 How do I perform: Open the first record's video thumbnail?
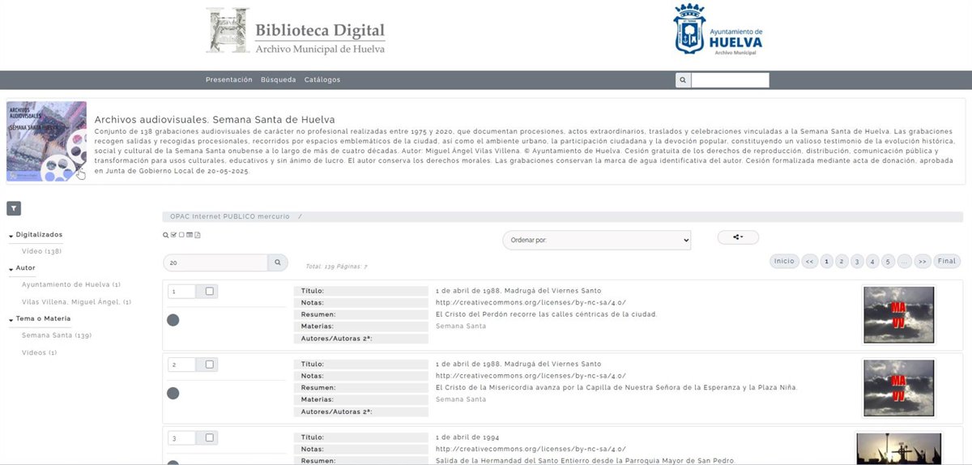(898, 314)
